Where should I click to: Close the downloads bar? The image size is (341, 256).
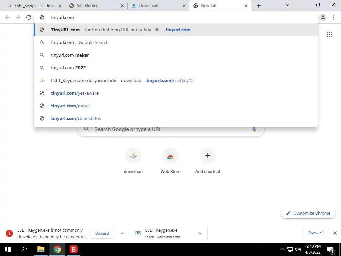[x=335, y=233]
